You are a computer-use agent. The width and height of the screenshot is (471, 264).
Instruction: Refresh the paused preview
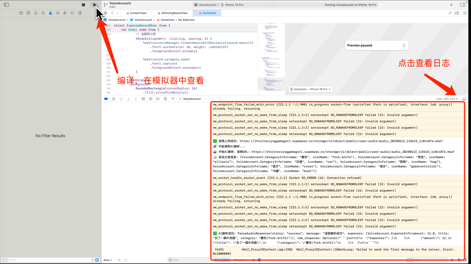(x=404, y=46)
